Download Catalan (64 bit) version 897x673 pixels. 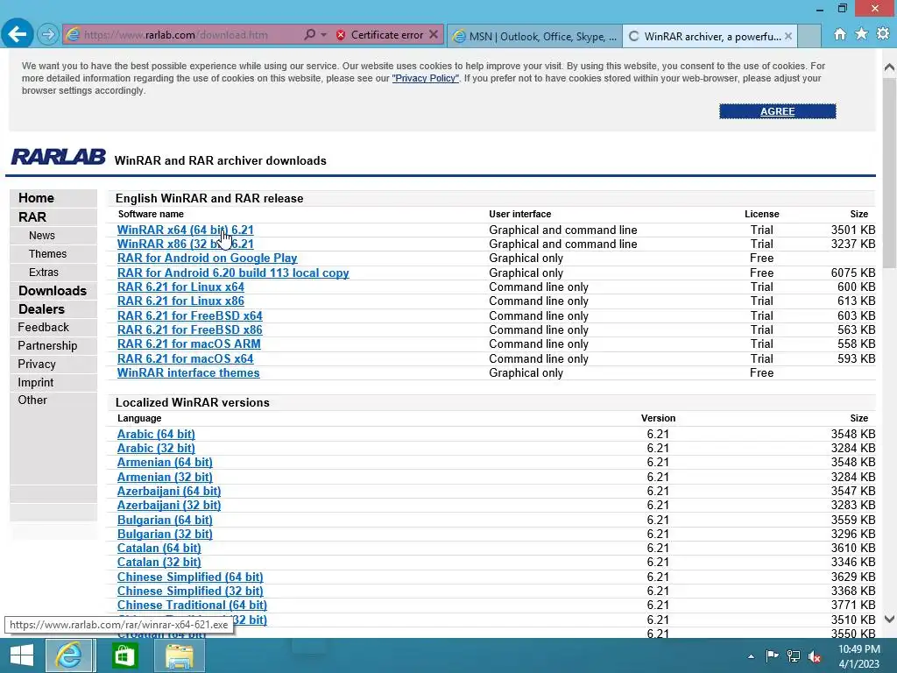tap(159, 549)
